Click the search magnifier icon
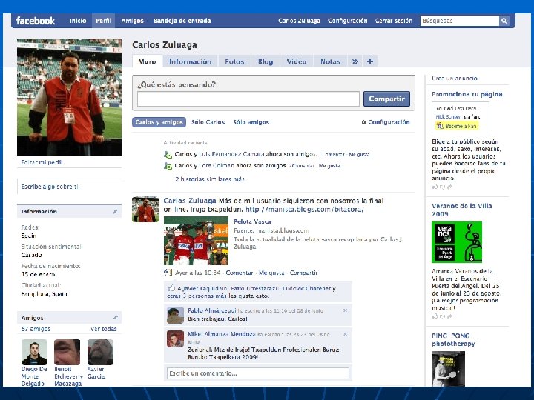The height and width of the screenshot is (400, 534). tap(504, 21)
